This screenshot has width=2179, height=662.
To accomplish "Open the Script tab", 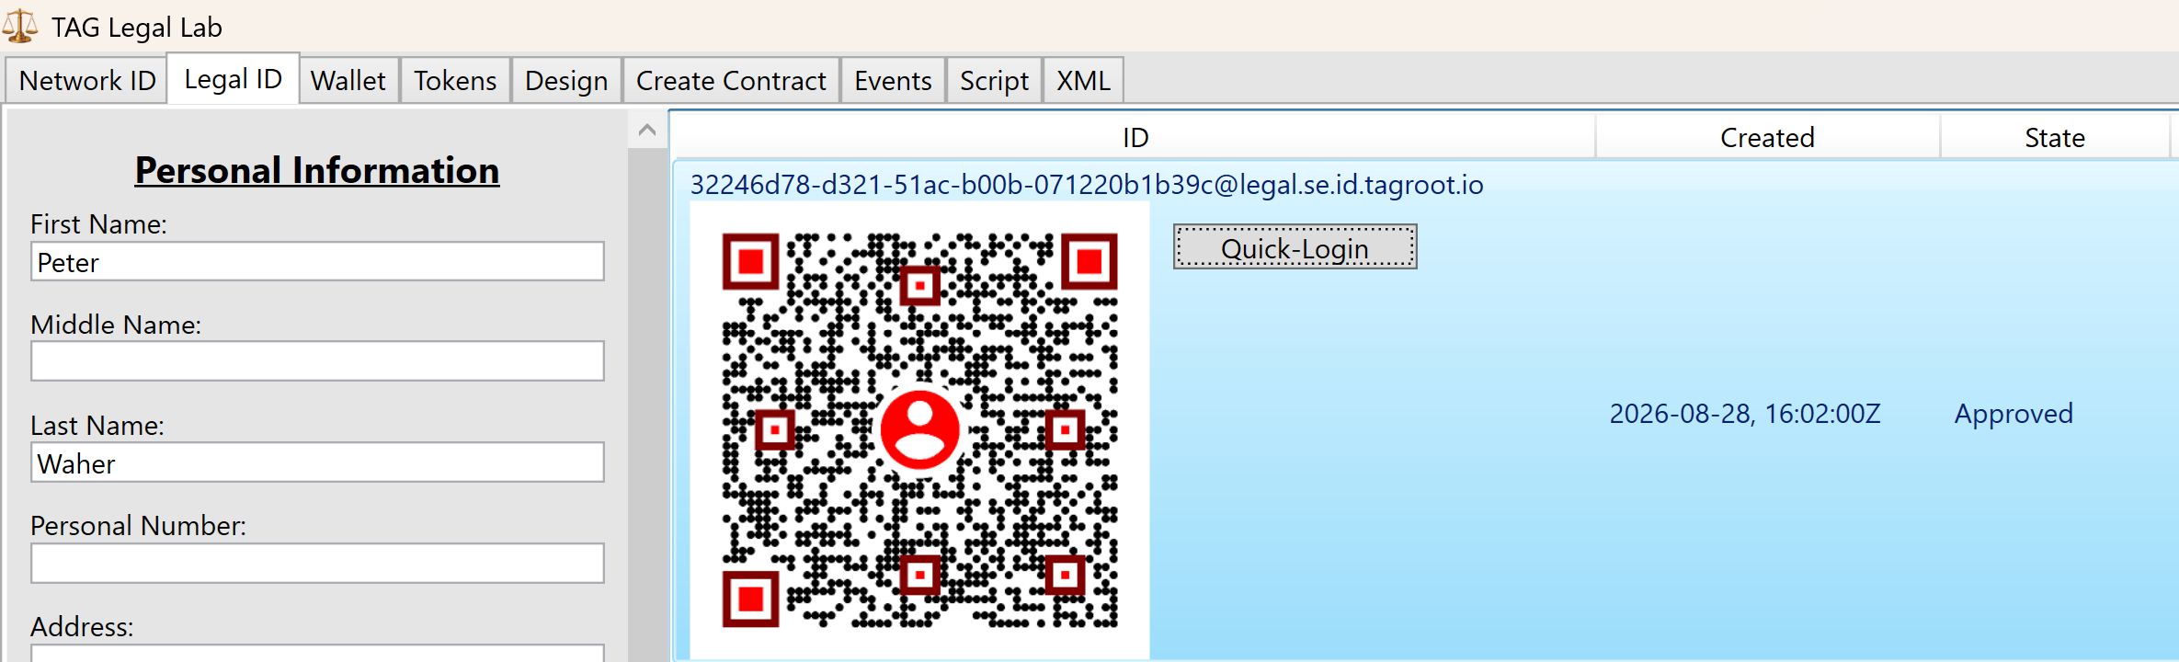I will pyautogui.click(x=994, y=81).
